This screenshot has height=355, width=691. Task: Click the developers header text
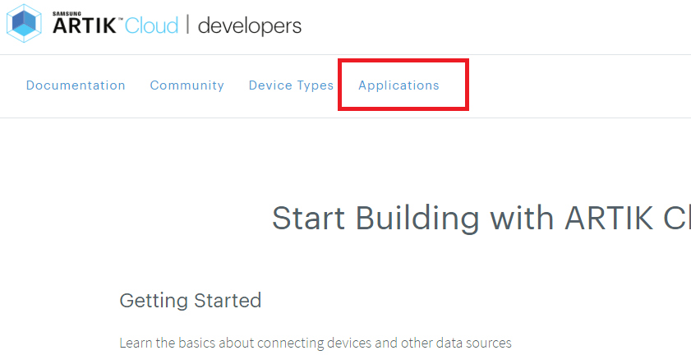coord(250,26)
